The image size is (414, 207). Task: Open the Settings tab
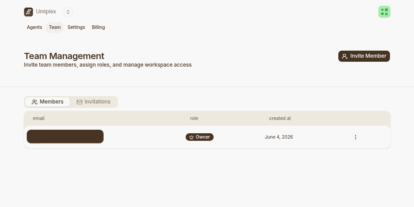tap(76, 28)
